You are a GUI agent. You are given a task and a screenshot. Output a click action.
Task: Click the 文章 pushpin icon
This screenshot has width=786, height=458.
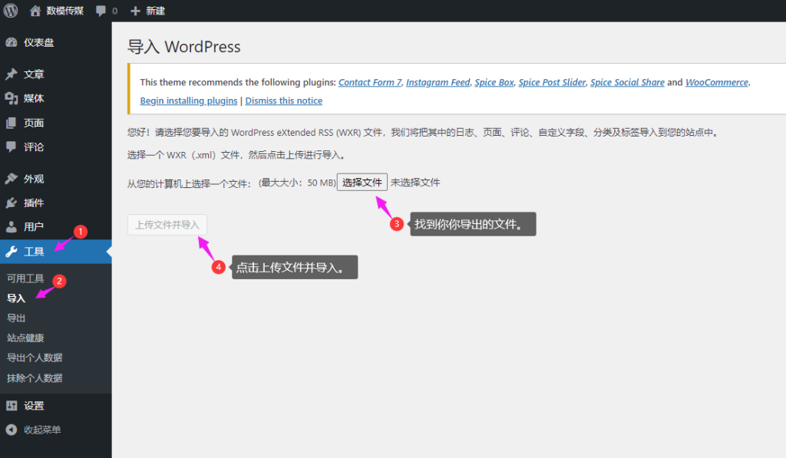click(11, 74)
